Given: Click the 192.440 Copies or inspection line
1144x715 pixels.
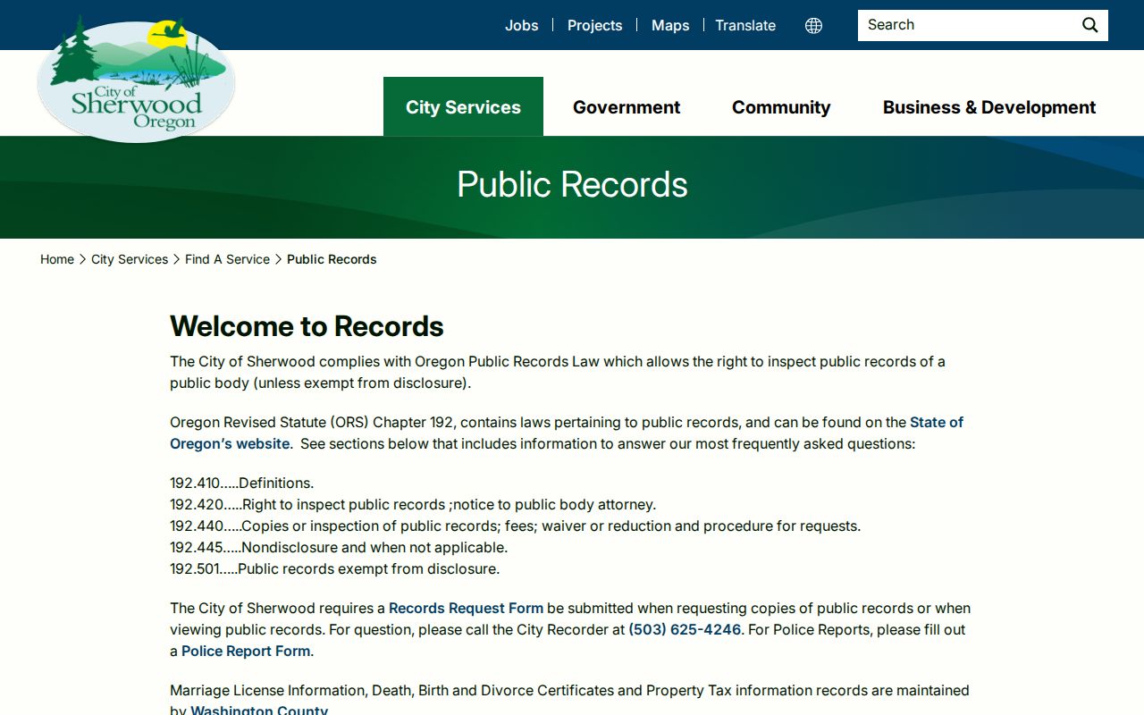Looking at the screenshot, I should pyautogui.click(x=515, y=526).
